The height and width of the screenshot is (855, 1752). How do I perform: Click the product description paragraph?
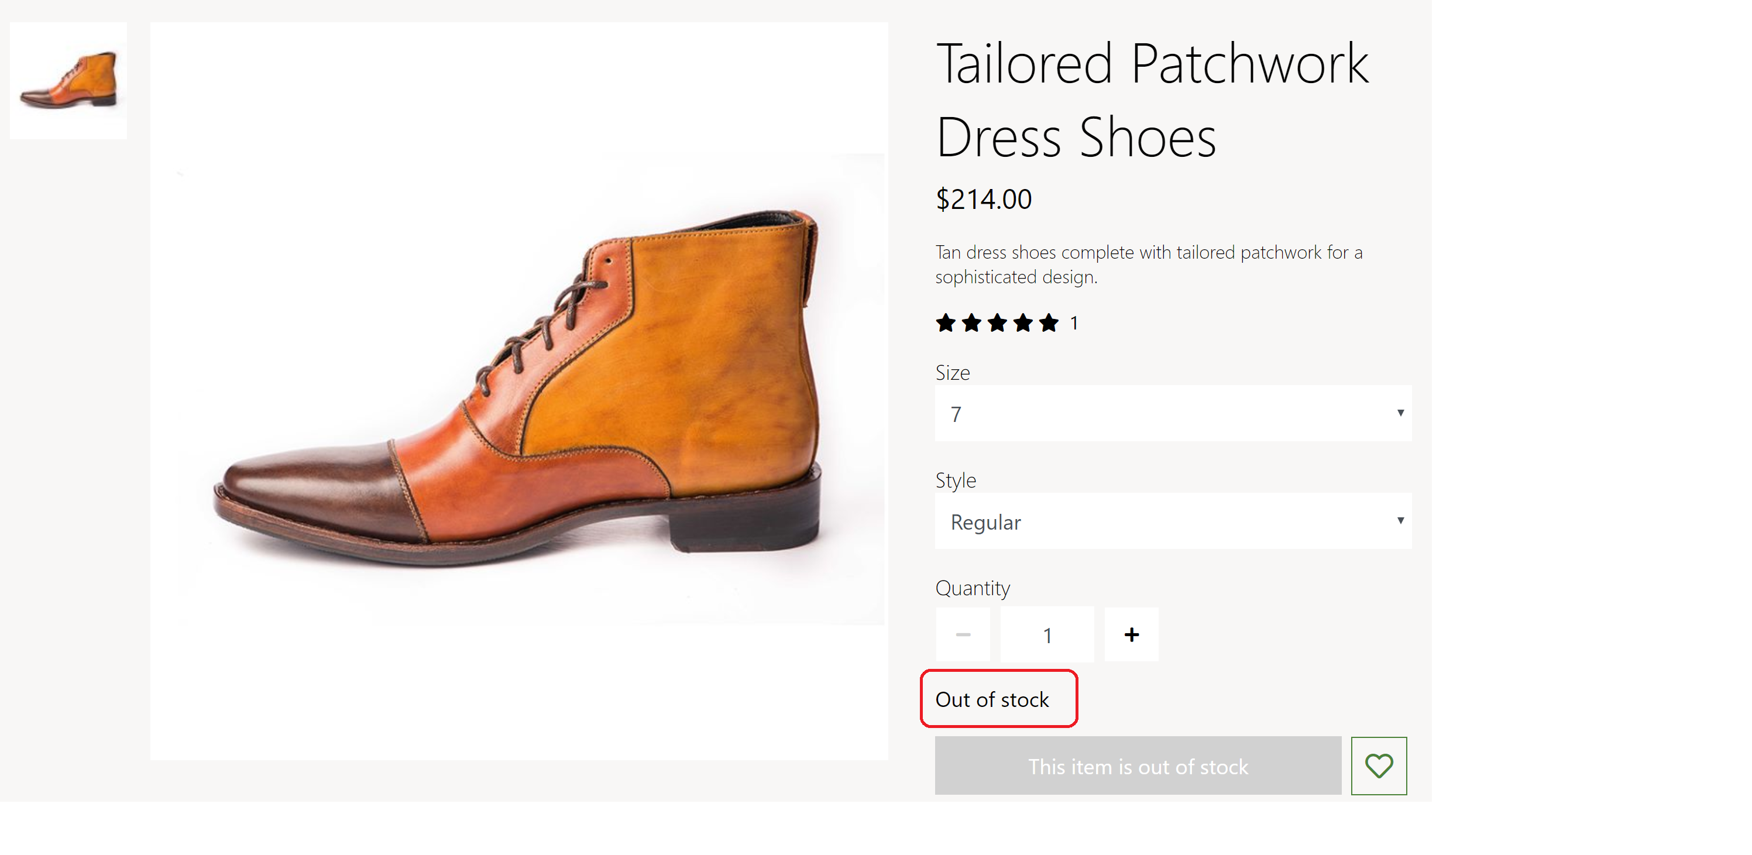1148,265
